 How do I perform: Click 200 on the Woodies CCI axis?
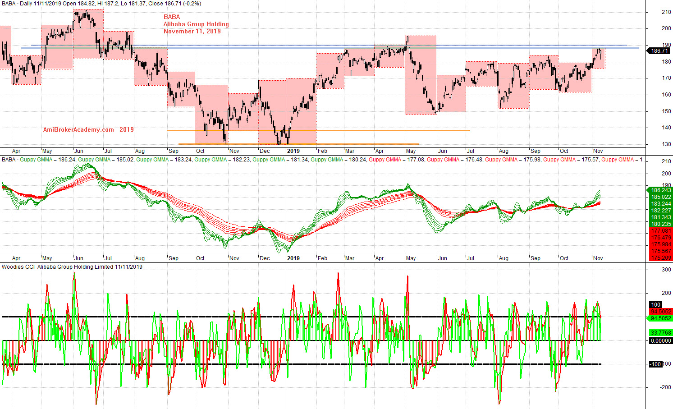pos(666,293)
